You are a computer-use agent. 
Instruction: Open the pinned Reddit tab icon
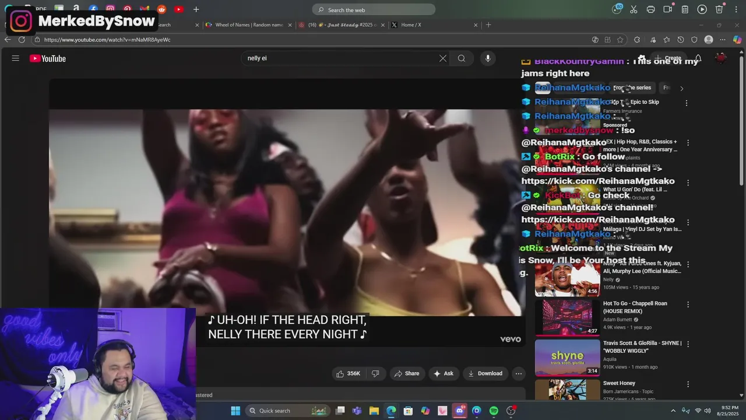pos(161,9)
